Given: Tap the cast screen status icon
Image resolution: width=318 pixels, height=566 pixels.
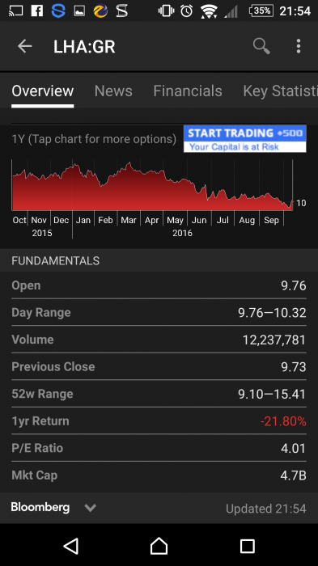Looking at the screenshot, I should (15, 11).
